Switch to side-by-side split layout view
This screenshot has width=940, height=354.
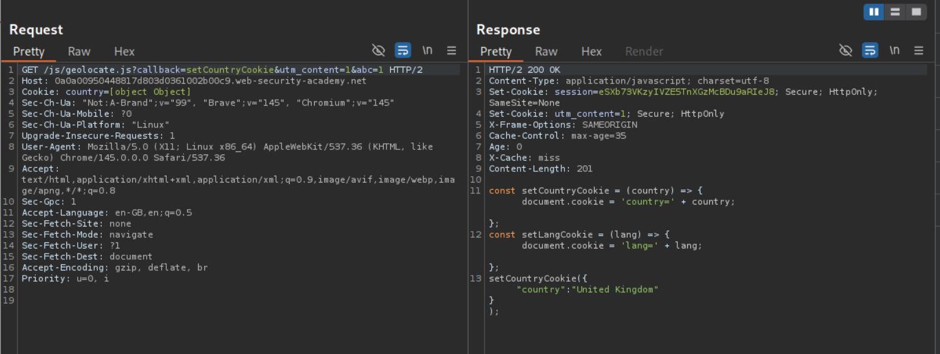point(874,12)
